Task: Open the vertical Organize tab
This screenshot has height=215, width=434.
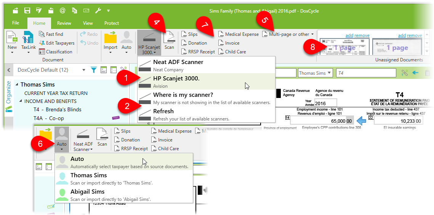Action: [x=9, y=96]
